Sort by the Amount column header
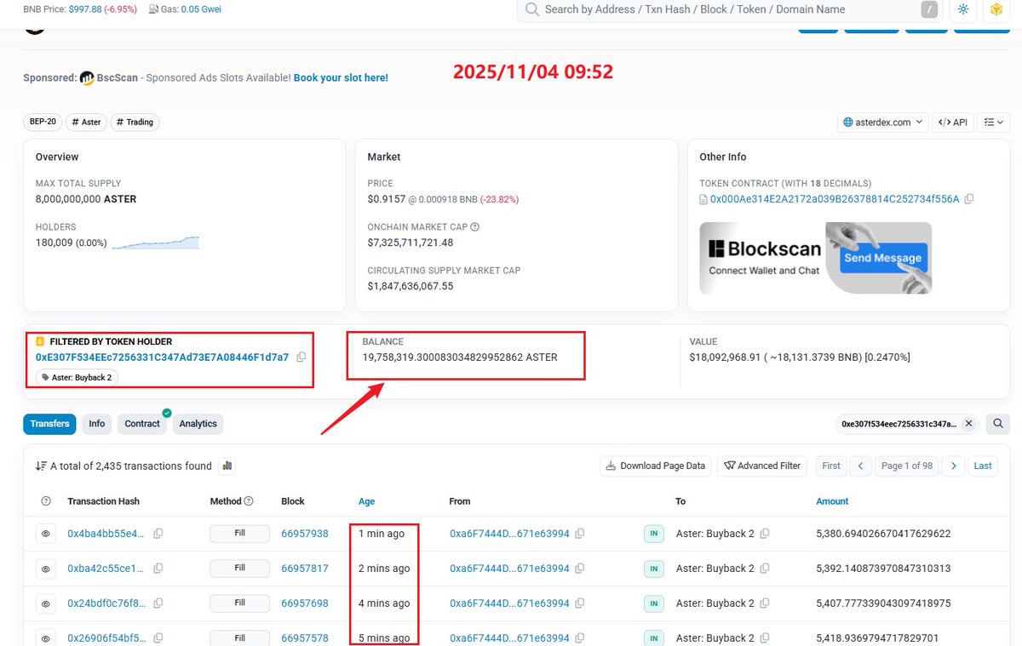 (x=832, y=501)
